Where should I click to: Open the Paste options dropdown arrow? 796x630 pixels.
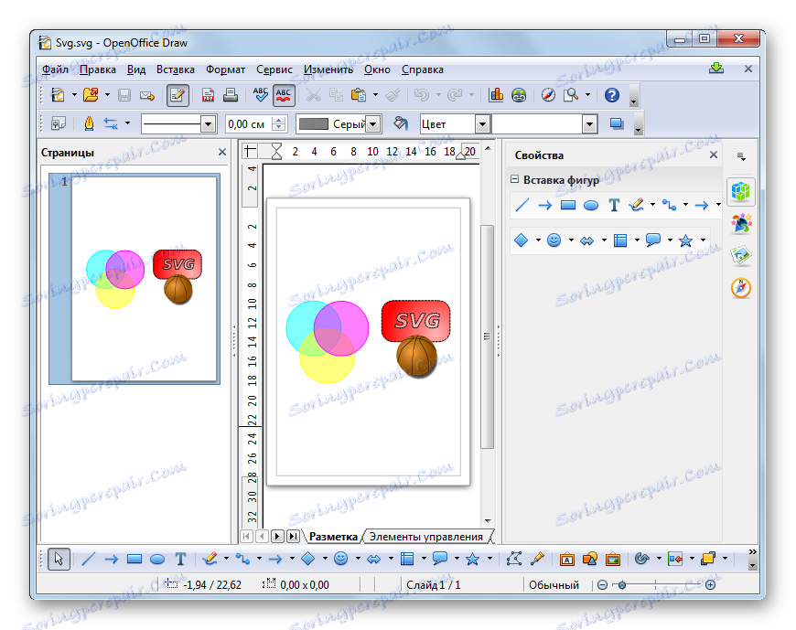376,95
